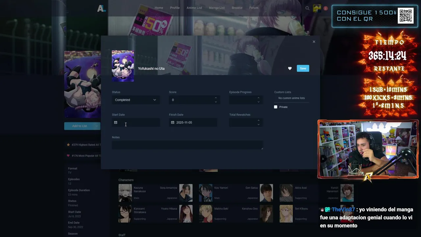421x237 pixels.
Task: Click the Staff section heading
Action: [x=122, y=235]
